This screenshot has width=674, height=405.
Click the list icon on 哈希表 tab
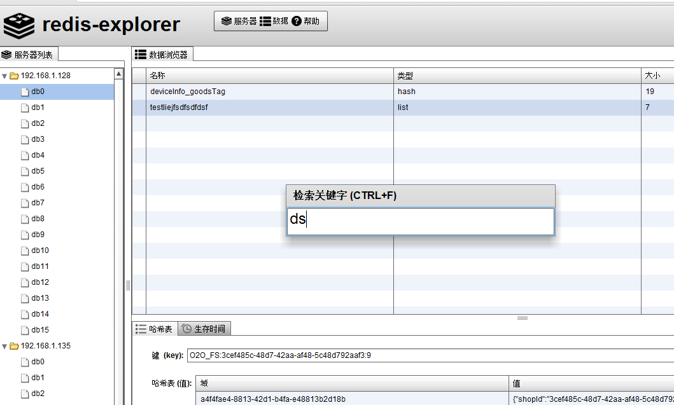pyautogui.click(x=141, y=329)
